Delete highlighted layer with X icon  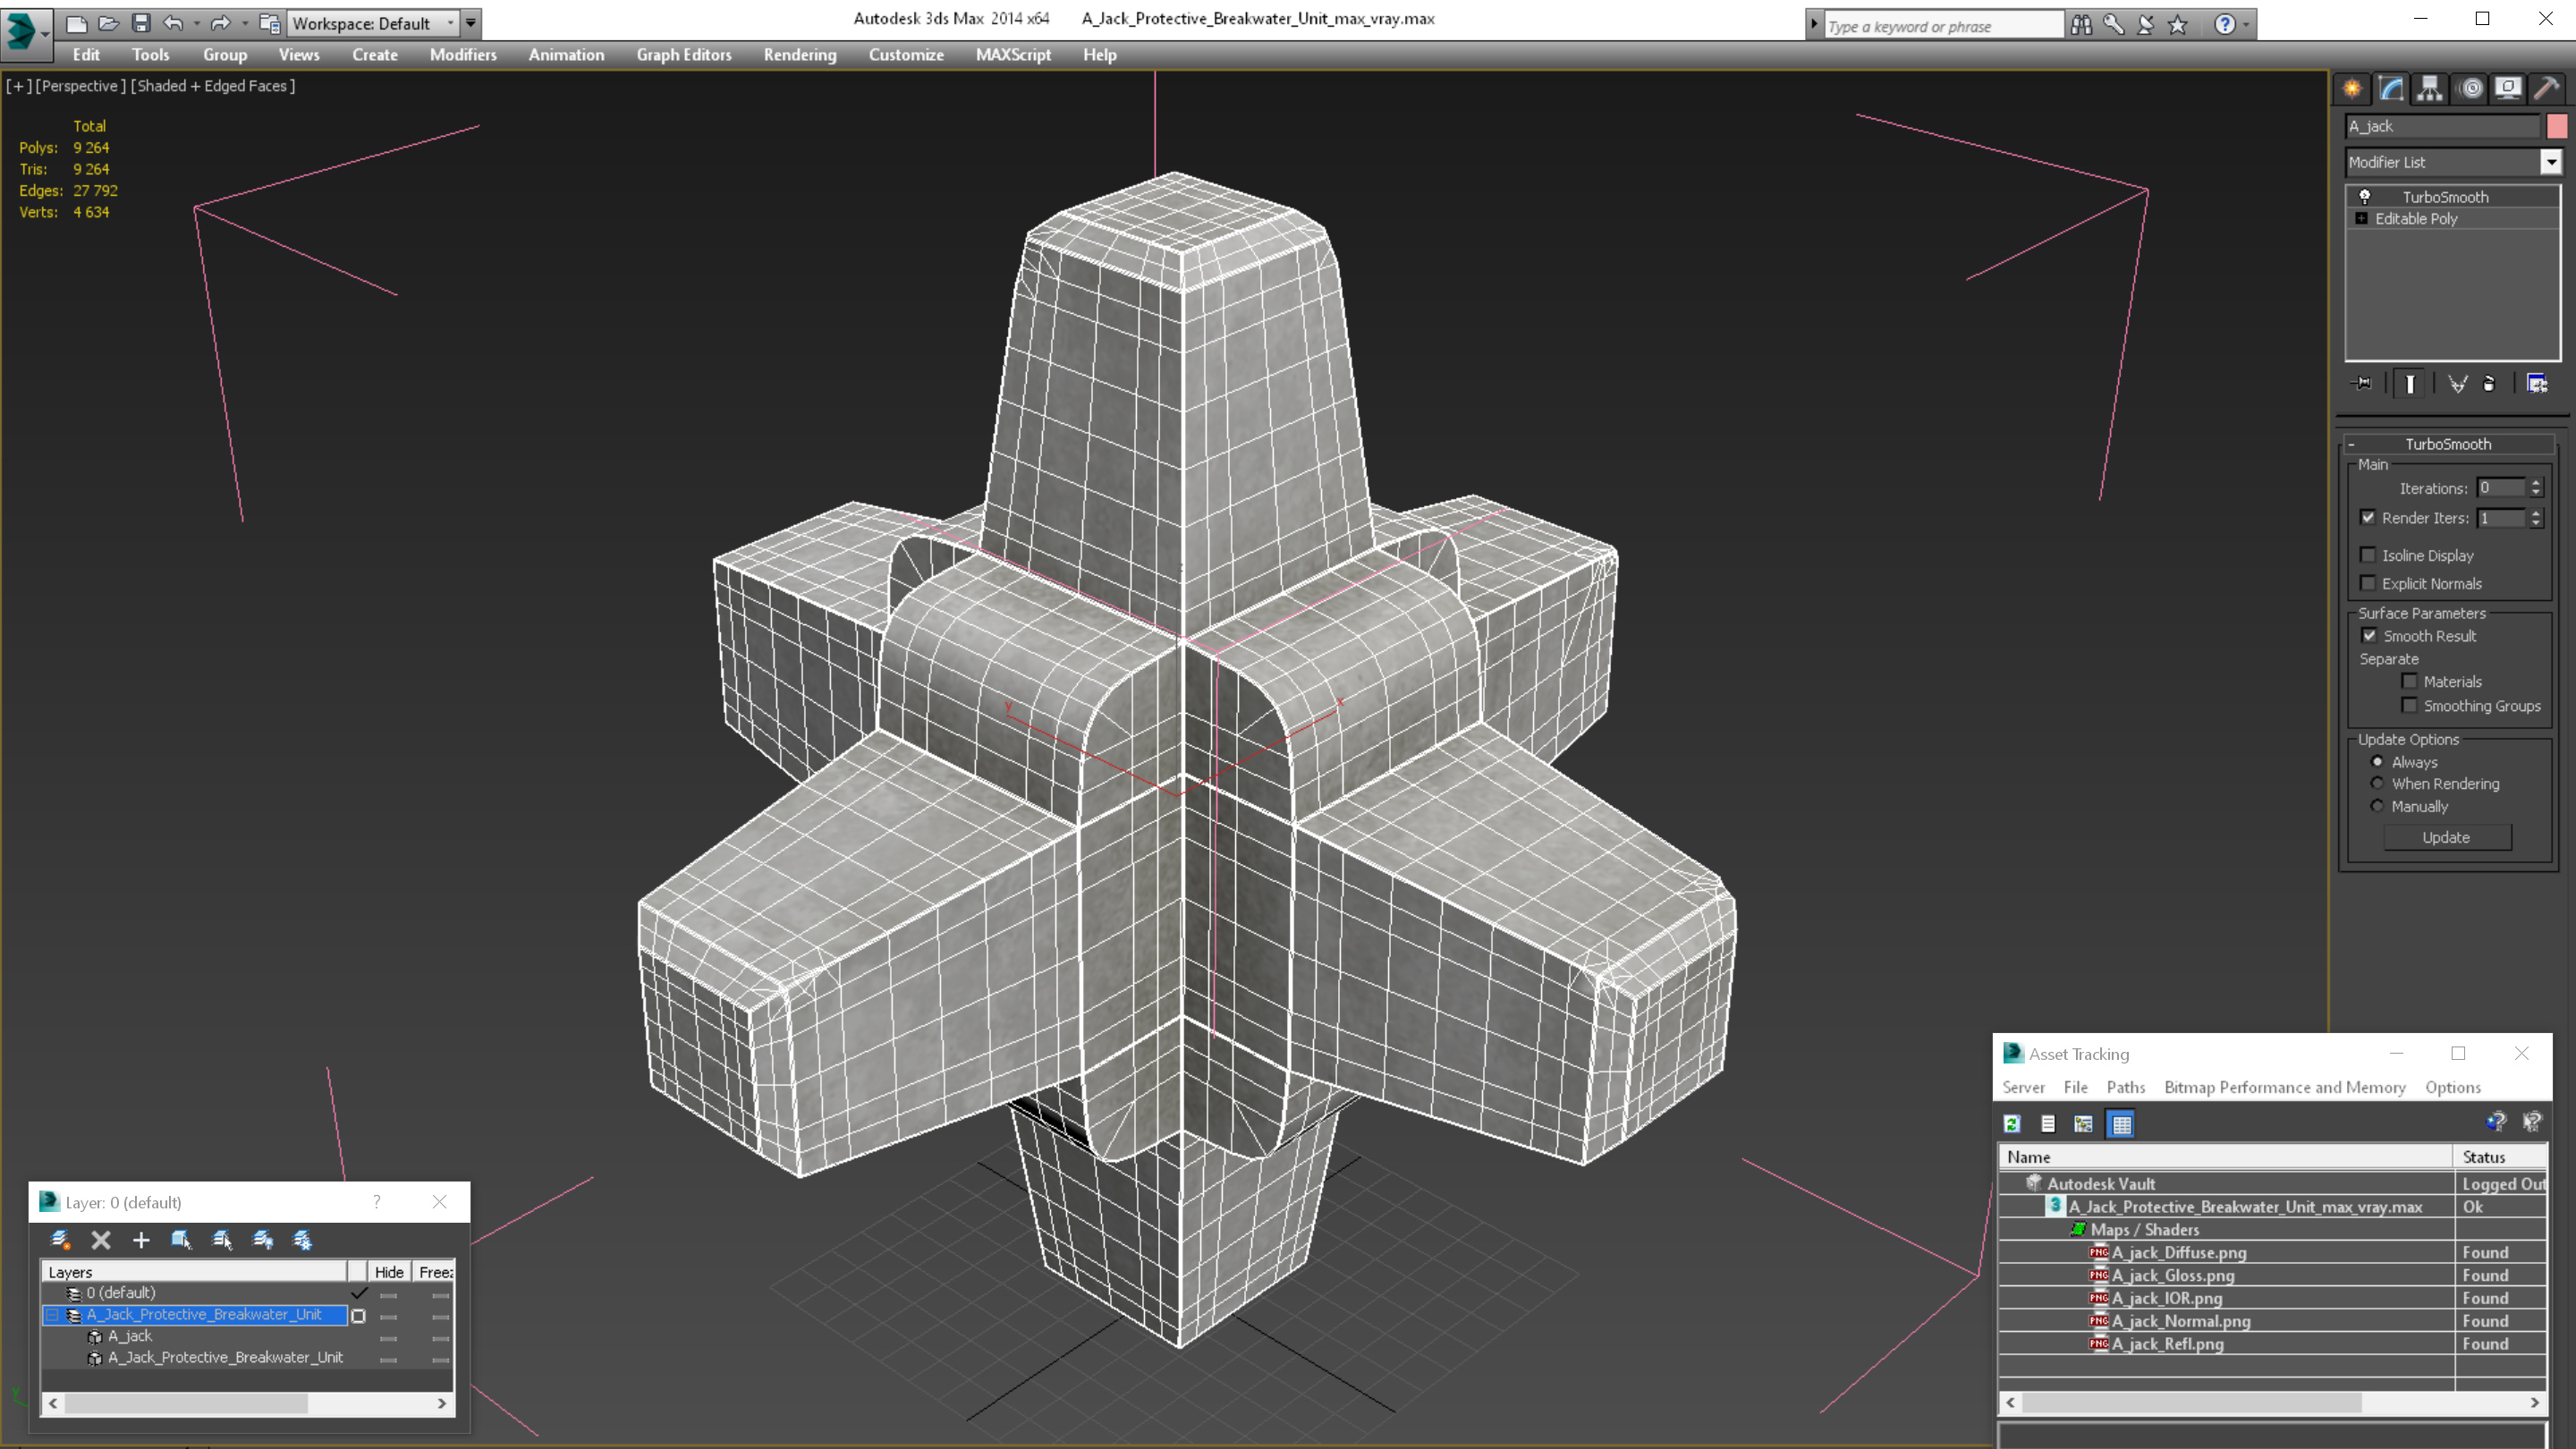101,1240
